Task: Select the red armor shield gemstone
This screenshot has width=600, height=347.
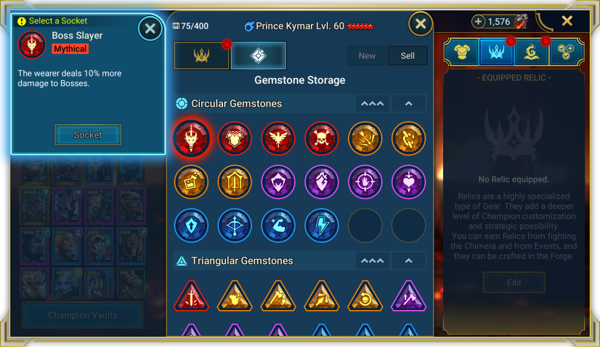Action: pos(235,138)
